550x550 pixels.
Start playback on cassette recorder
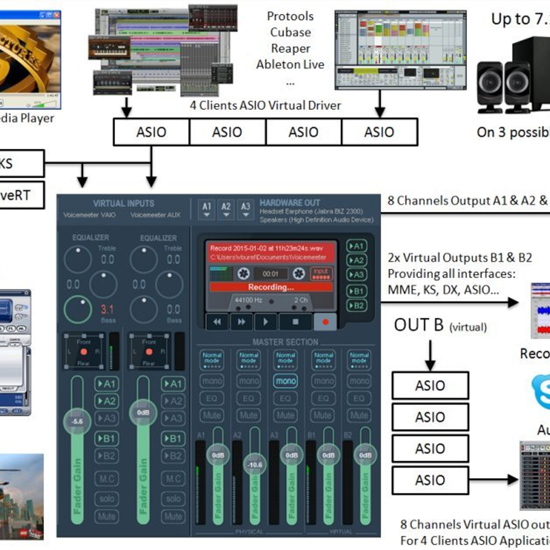pos(265,322)
